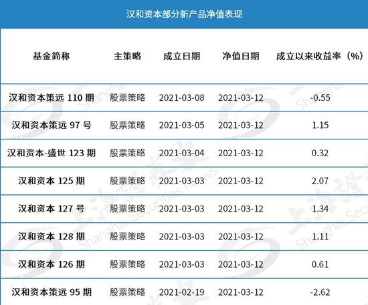Click inception date in 汉和资本 126 期 row
This screenshot has width=368, height=305.
pyautogui.click(x=181, y=264)
